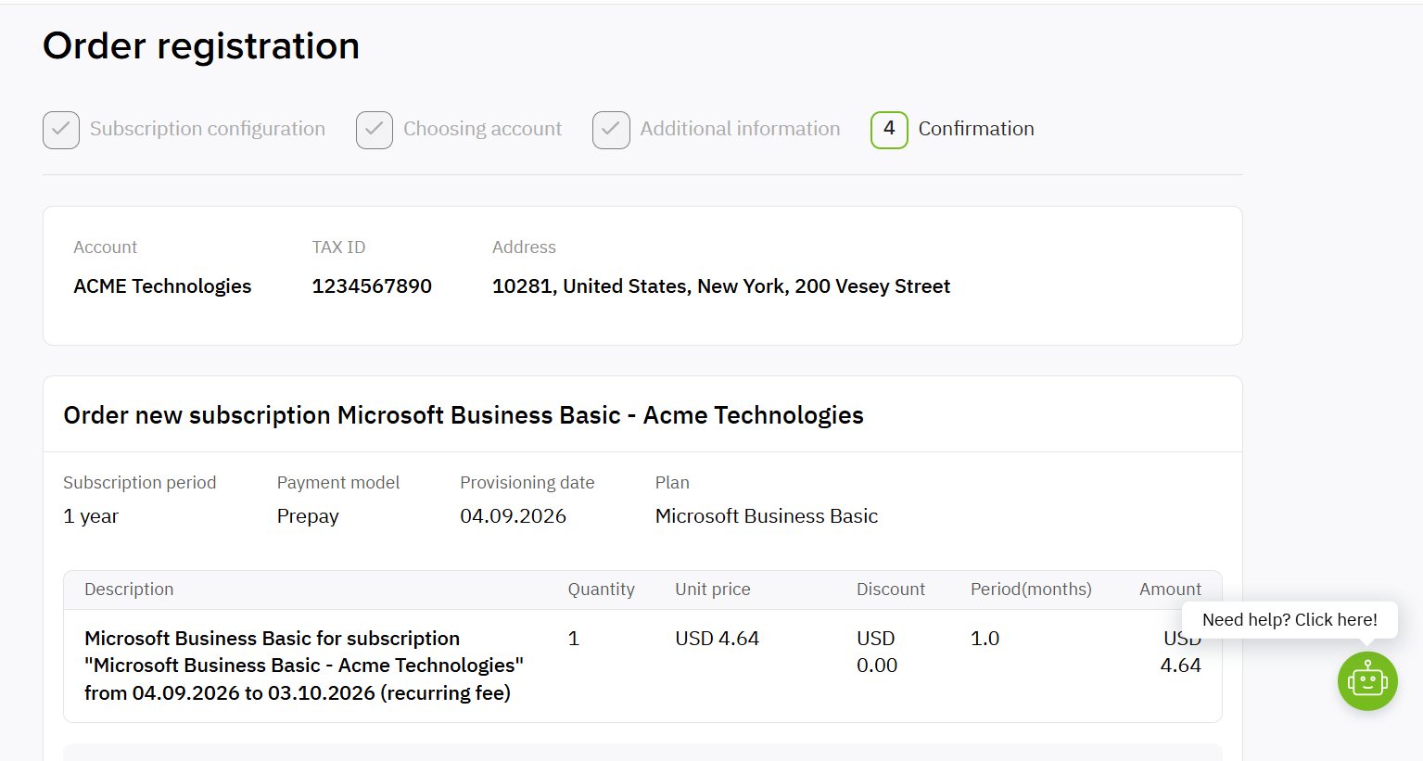Click the 'Order new subscription Microsoft Business Basic' heading
The image size is (1423, 761).
464,415
